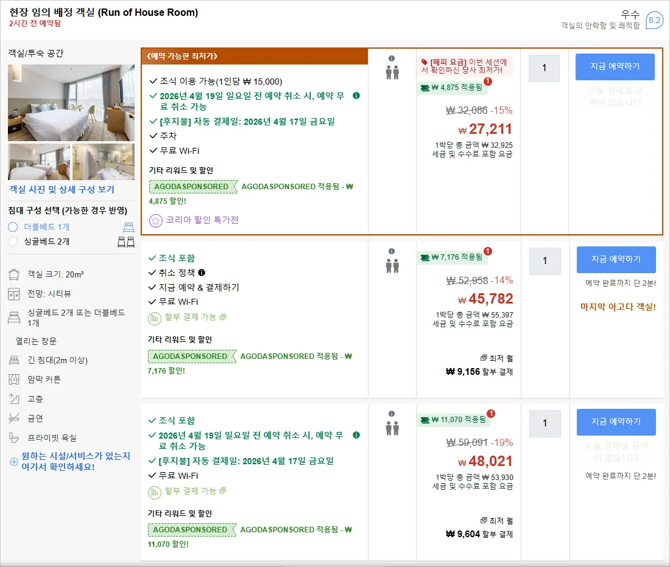
Task: Book the ₩27,211 lowest-price offer now
Action: (x=615, y=66)
